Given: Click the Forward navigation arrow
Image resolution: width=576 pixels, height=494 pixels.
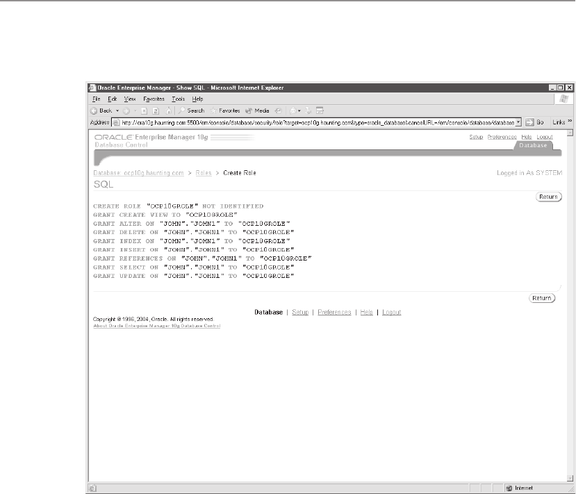Looking at the screenshot, I should [x=126, y=111].
